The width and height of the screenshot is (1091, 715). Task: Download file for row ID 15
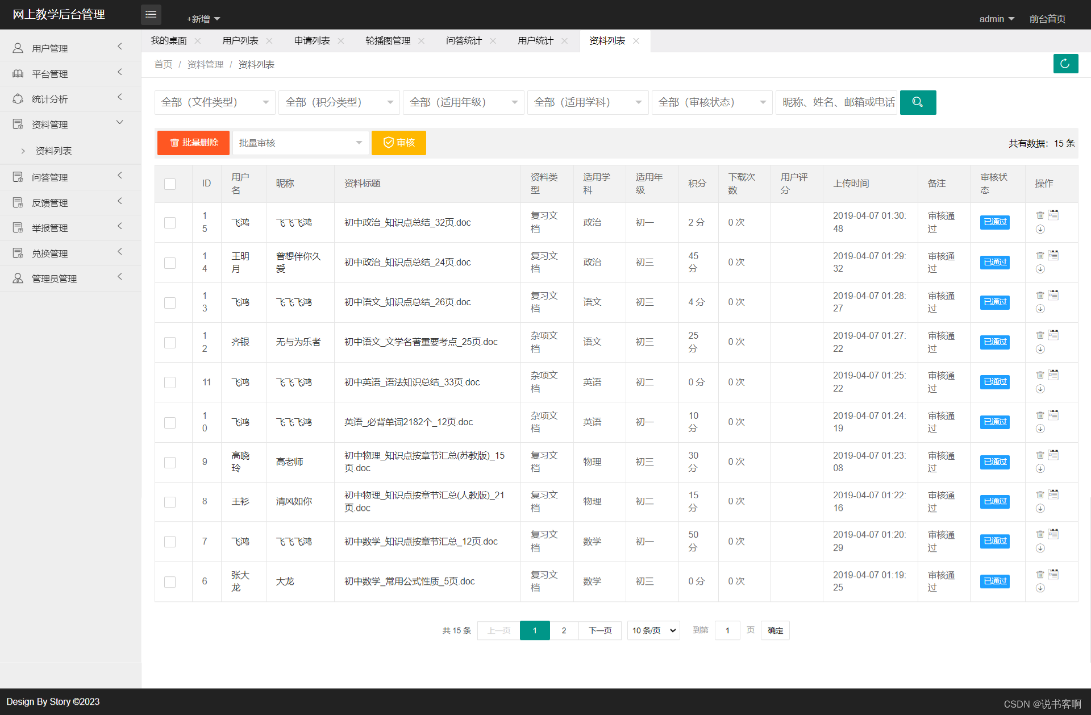[1040, 229]
